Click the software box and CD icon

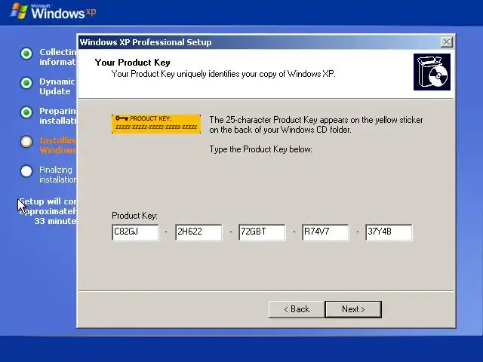[432, 72]
